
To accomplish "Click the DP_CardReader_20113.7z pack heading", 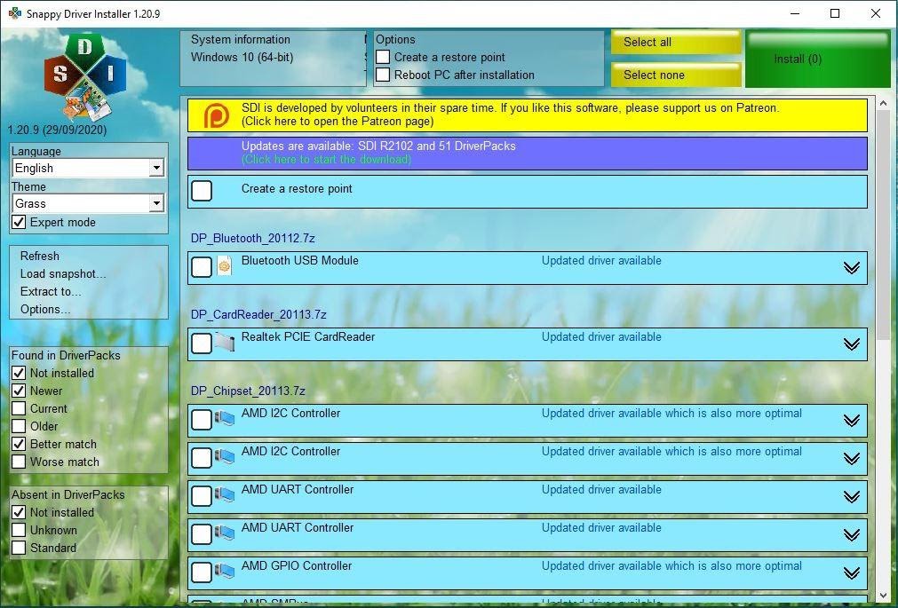I will [x=258, y=314].
